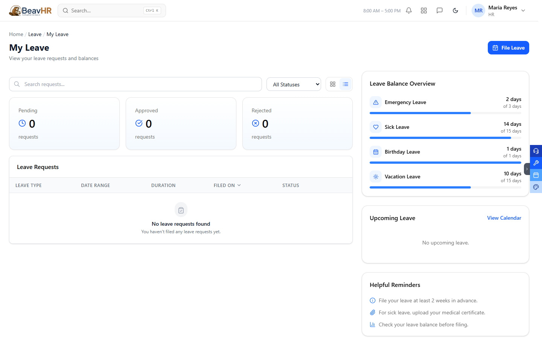Click the File Leave button
542x338 pixels.
click(x=509, y=48)
